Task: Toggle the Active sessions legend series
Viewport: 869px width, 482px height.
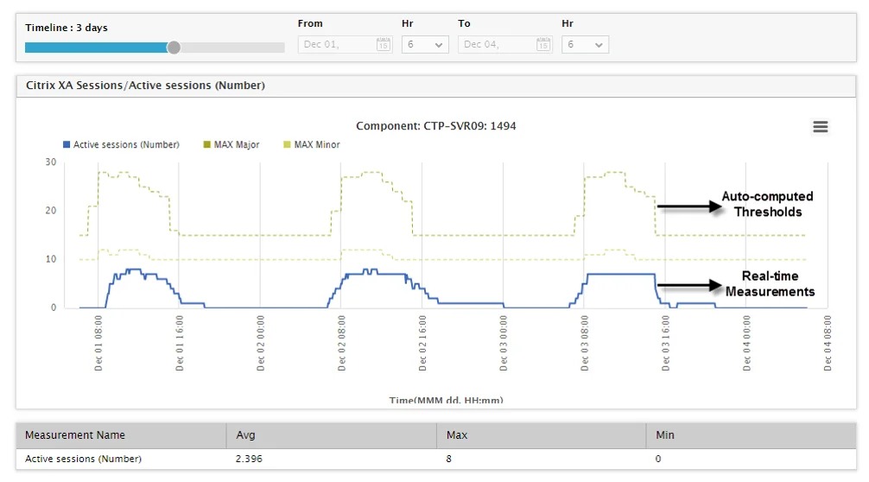Action: [122, 144]
